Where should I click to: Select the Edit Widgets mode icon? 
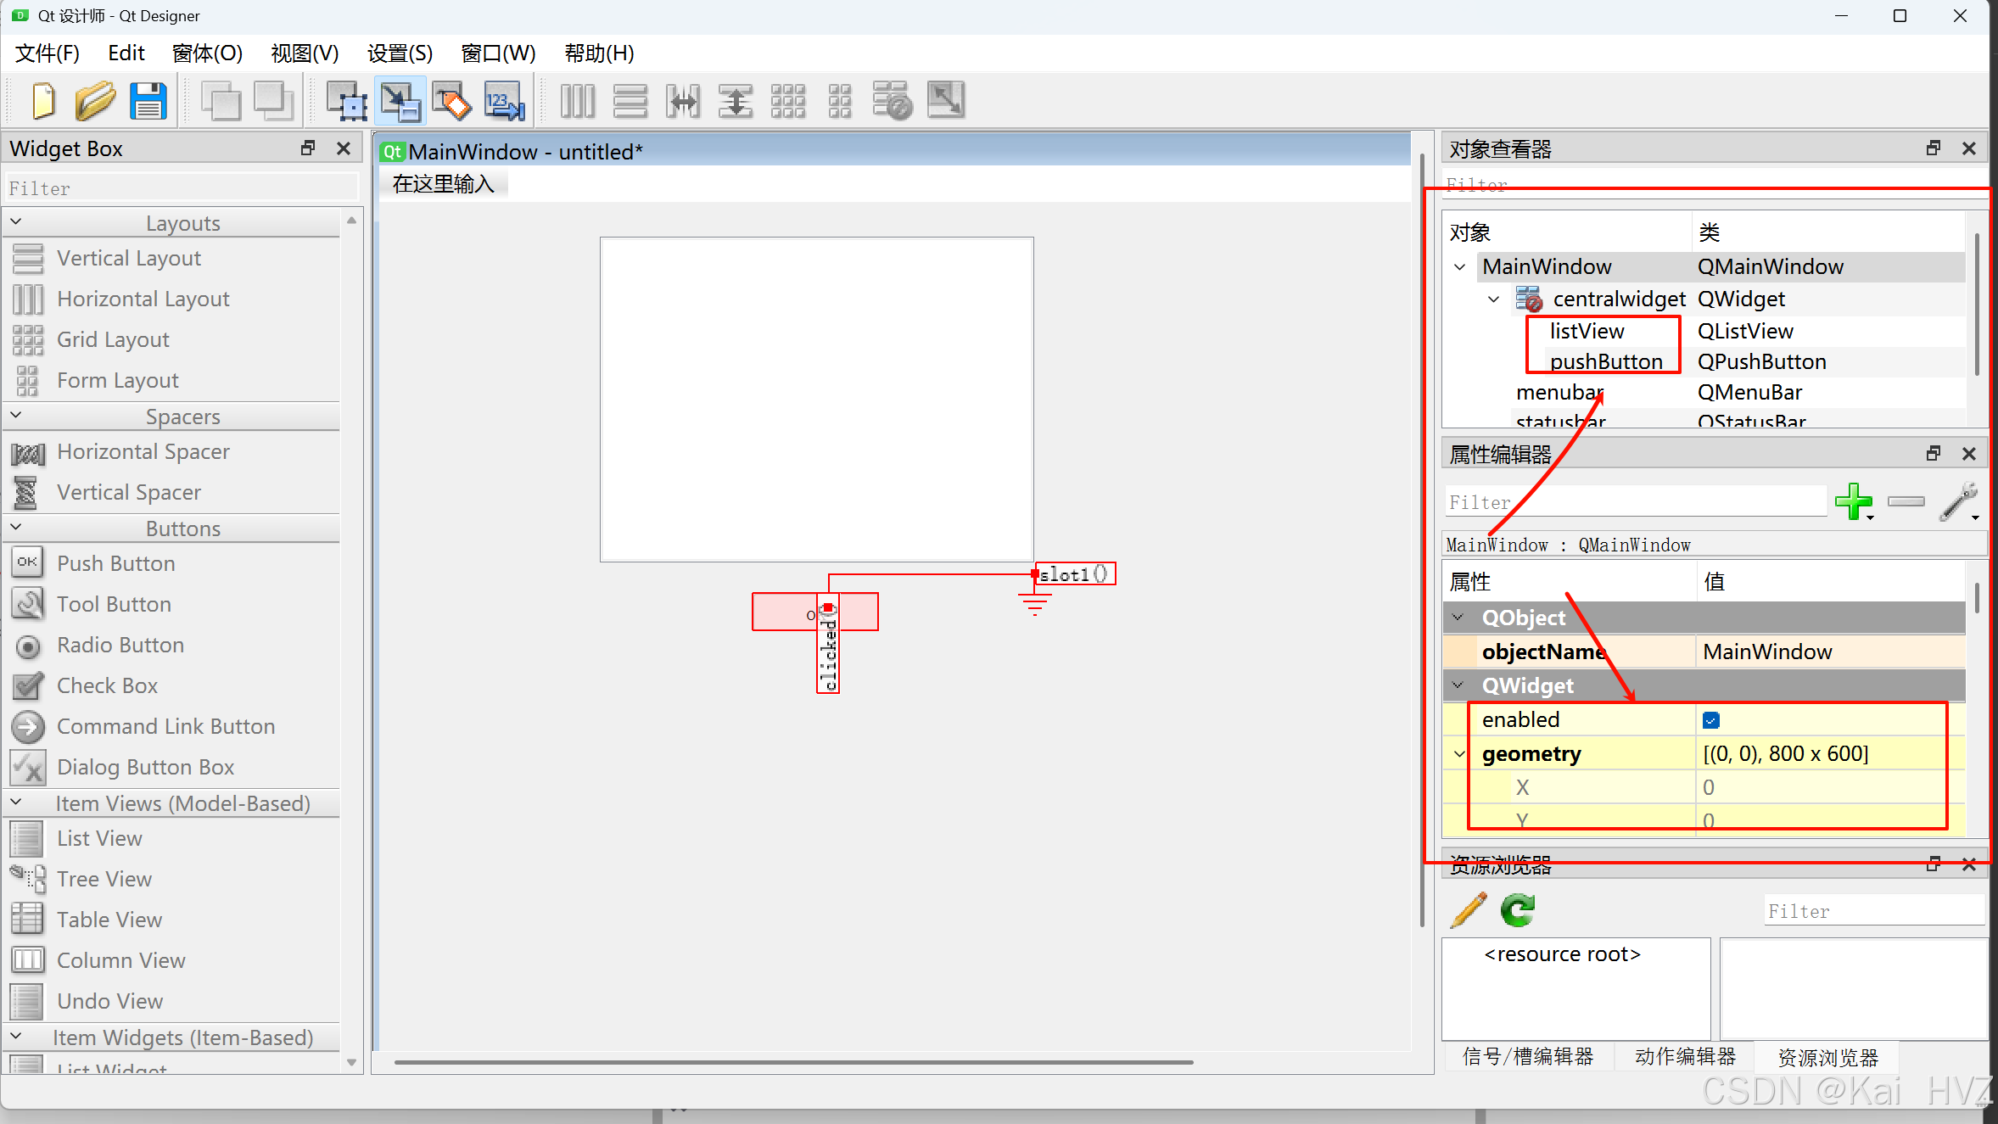click(x=347, y=101)
